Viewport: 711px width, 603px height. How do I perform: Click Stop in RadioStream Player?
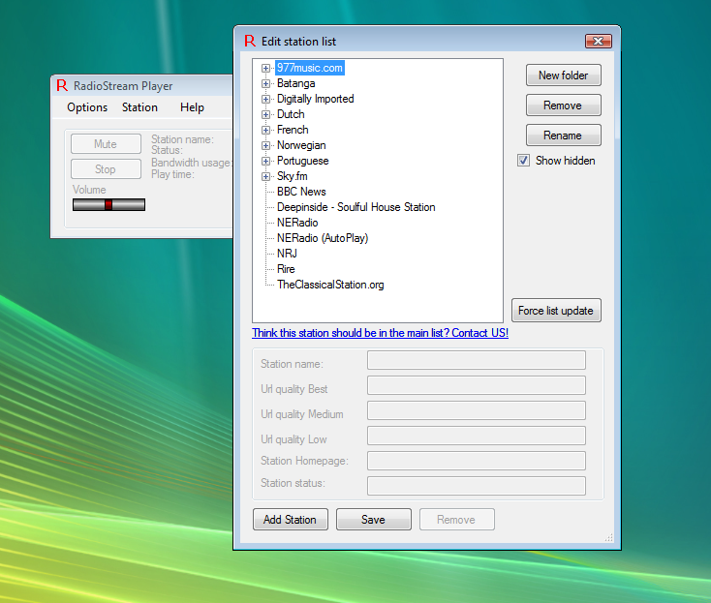click(106, 169)
